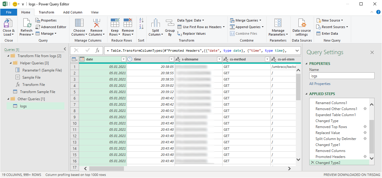Expand the formula bar with its arrow
This screenshot has height=178, width=382.
(x=297, y=51)
